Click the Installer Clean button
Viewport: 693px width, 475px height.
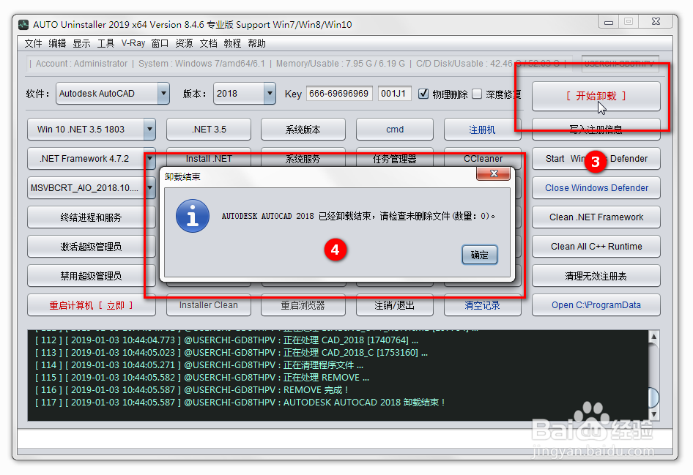point(209,305)
